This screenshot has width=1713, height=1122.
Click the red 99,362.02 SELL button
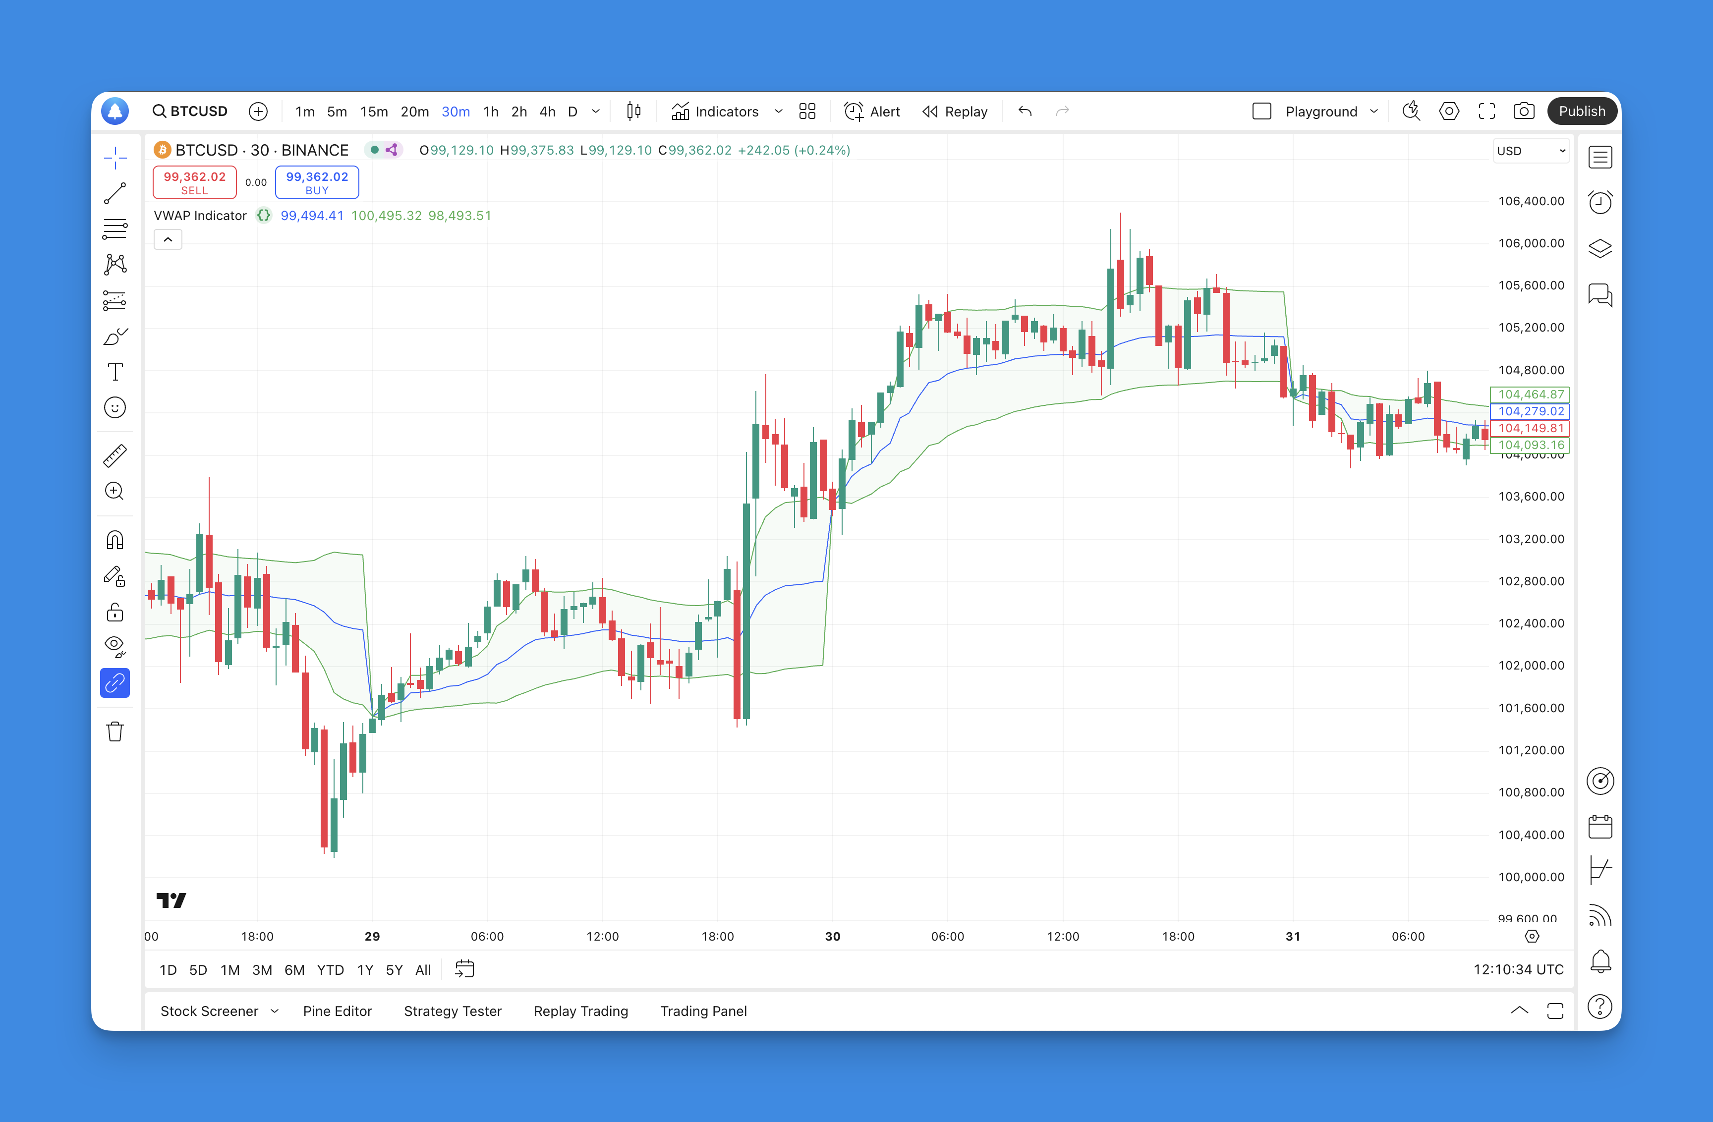pyautogui.click(x=194, y=183)
